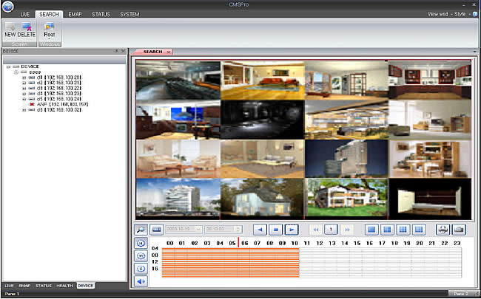Screen dimensions: 481x299
Task: Collapse the group node under DEVICE
Action: 16,72
